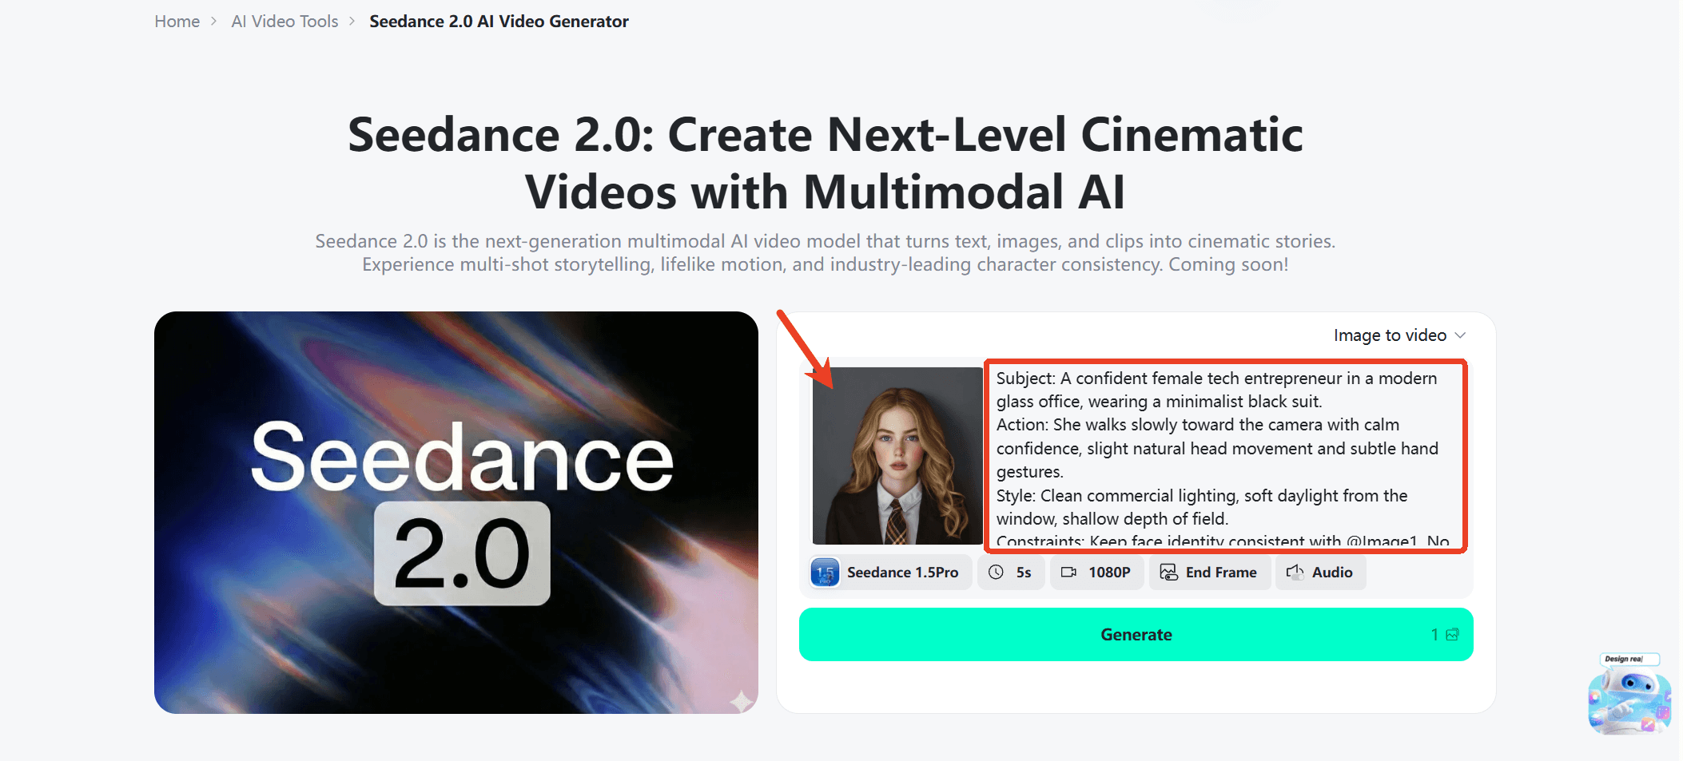
Task: Open AI Video Tools breadcrumb link
Action: click(284, 22)
